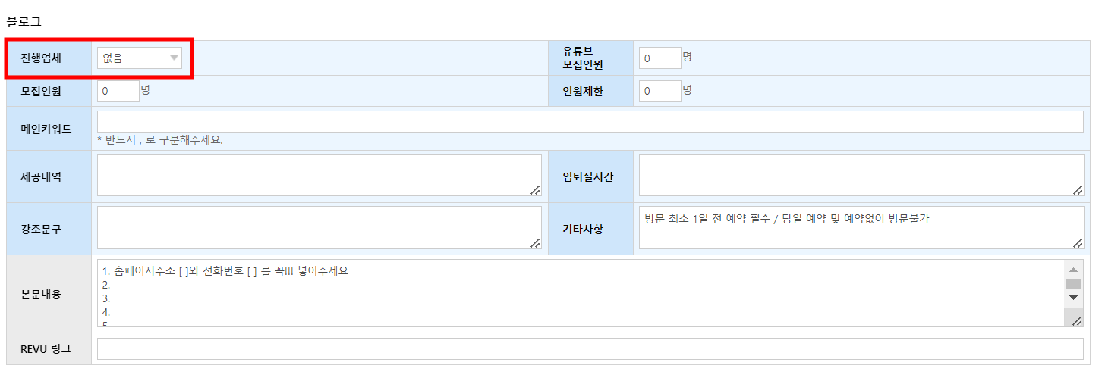Viewport: 1105px width, 381px height.
Task: Click the 기타사항 textarea resize handle
Action: click(1078, 243)
